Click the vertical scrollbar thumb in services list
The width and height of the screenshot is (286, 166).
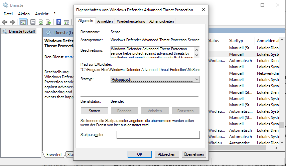(282, 125)
